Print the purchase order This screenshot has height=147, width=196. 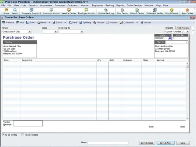point(42,22)
